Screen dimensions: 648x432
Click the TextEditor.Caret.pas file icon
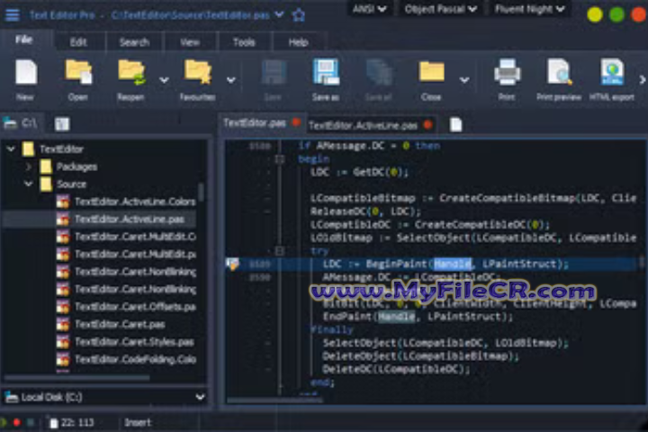click(x=63, y=324)
